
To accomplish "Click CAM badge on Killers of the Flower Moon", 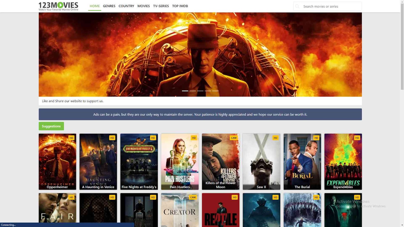I will (x=234, y=138).
